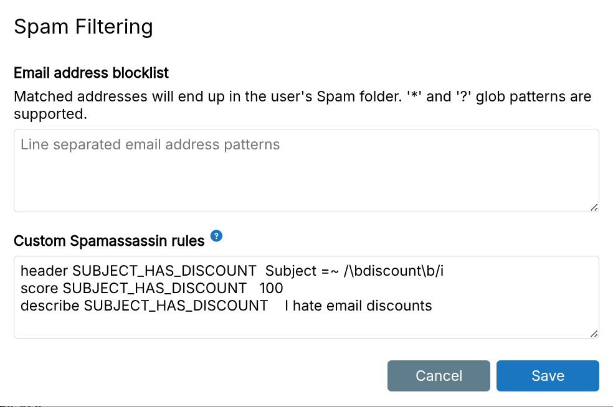
Task: Click the Save button
Action: (547, 375)
